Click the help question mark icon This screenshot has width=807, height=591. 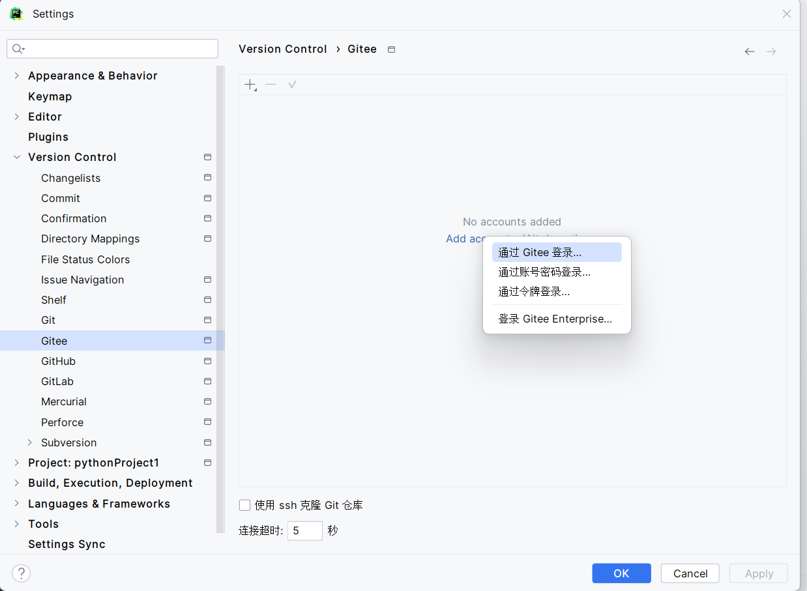click(22, 573)
